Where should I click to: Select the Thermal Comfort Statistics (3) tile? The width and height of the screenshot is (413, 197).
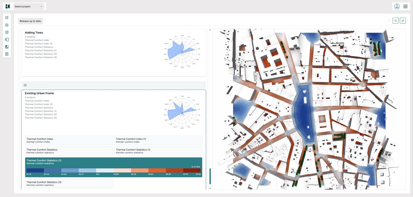[x=69, y=183]
